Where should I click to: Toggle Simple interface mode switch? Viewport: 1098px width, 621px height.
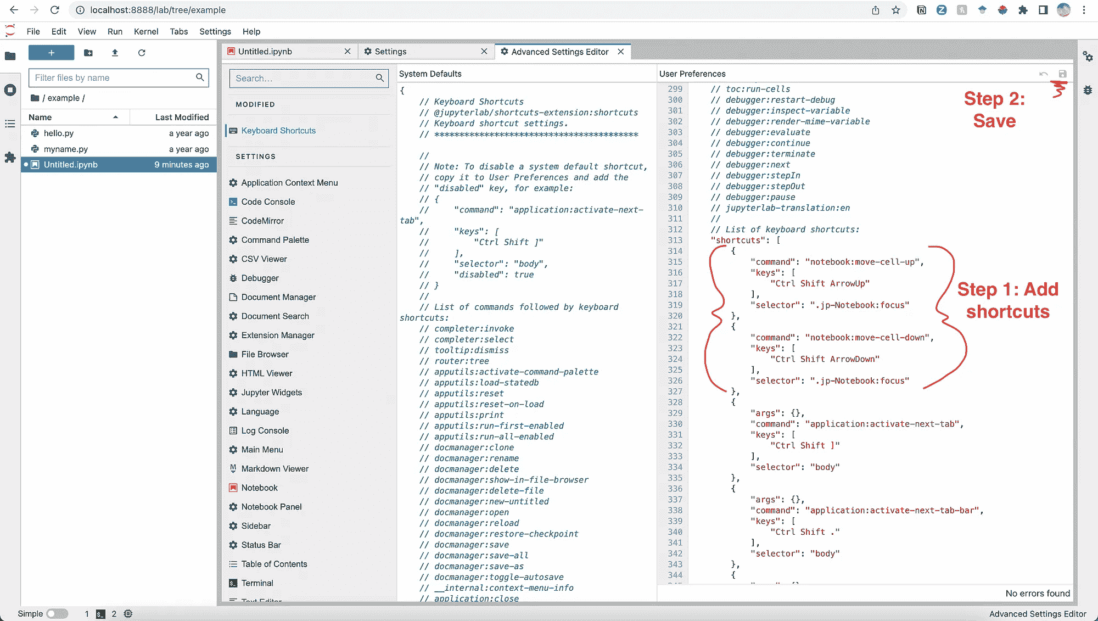point(57,614)
